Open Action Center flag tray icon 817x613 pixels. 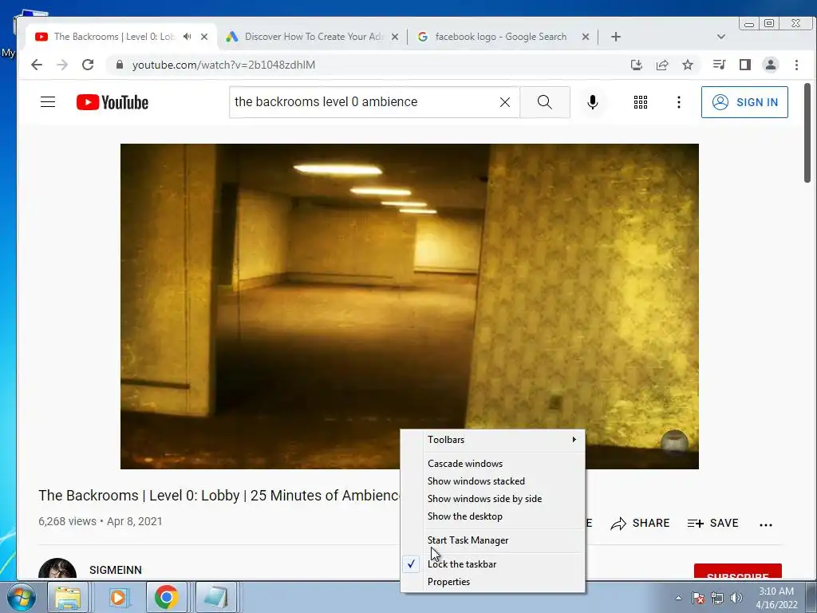pos(698,598)
